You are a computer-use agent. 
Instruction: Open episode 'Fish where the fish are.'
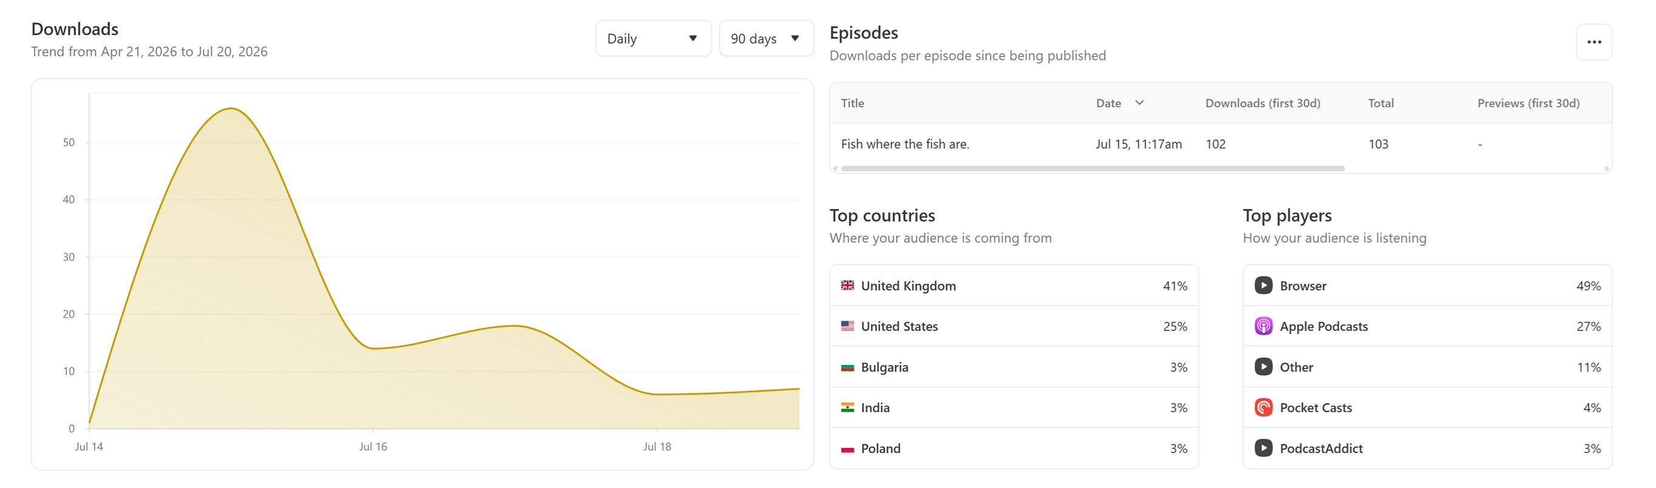click(905, 144)
